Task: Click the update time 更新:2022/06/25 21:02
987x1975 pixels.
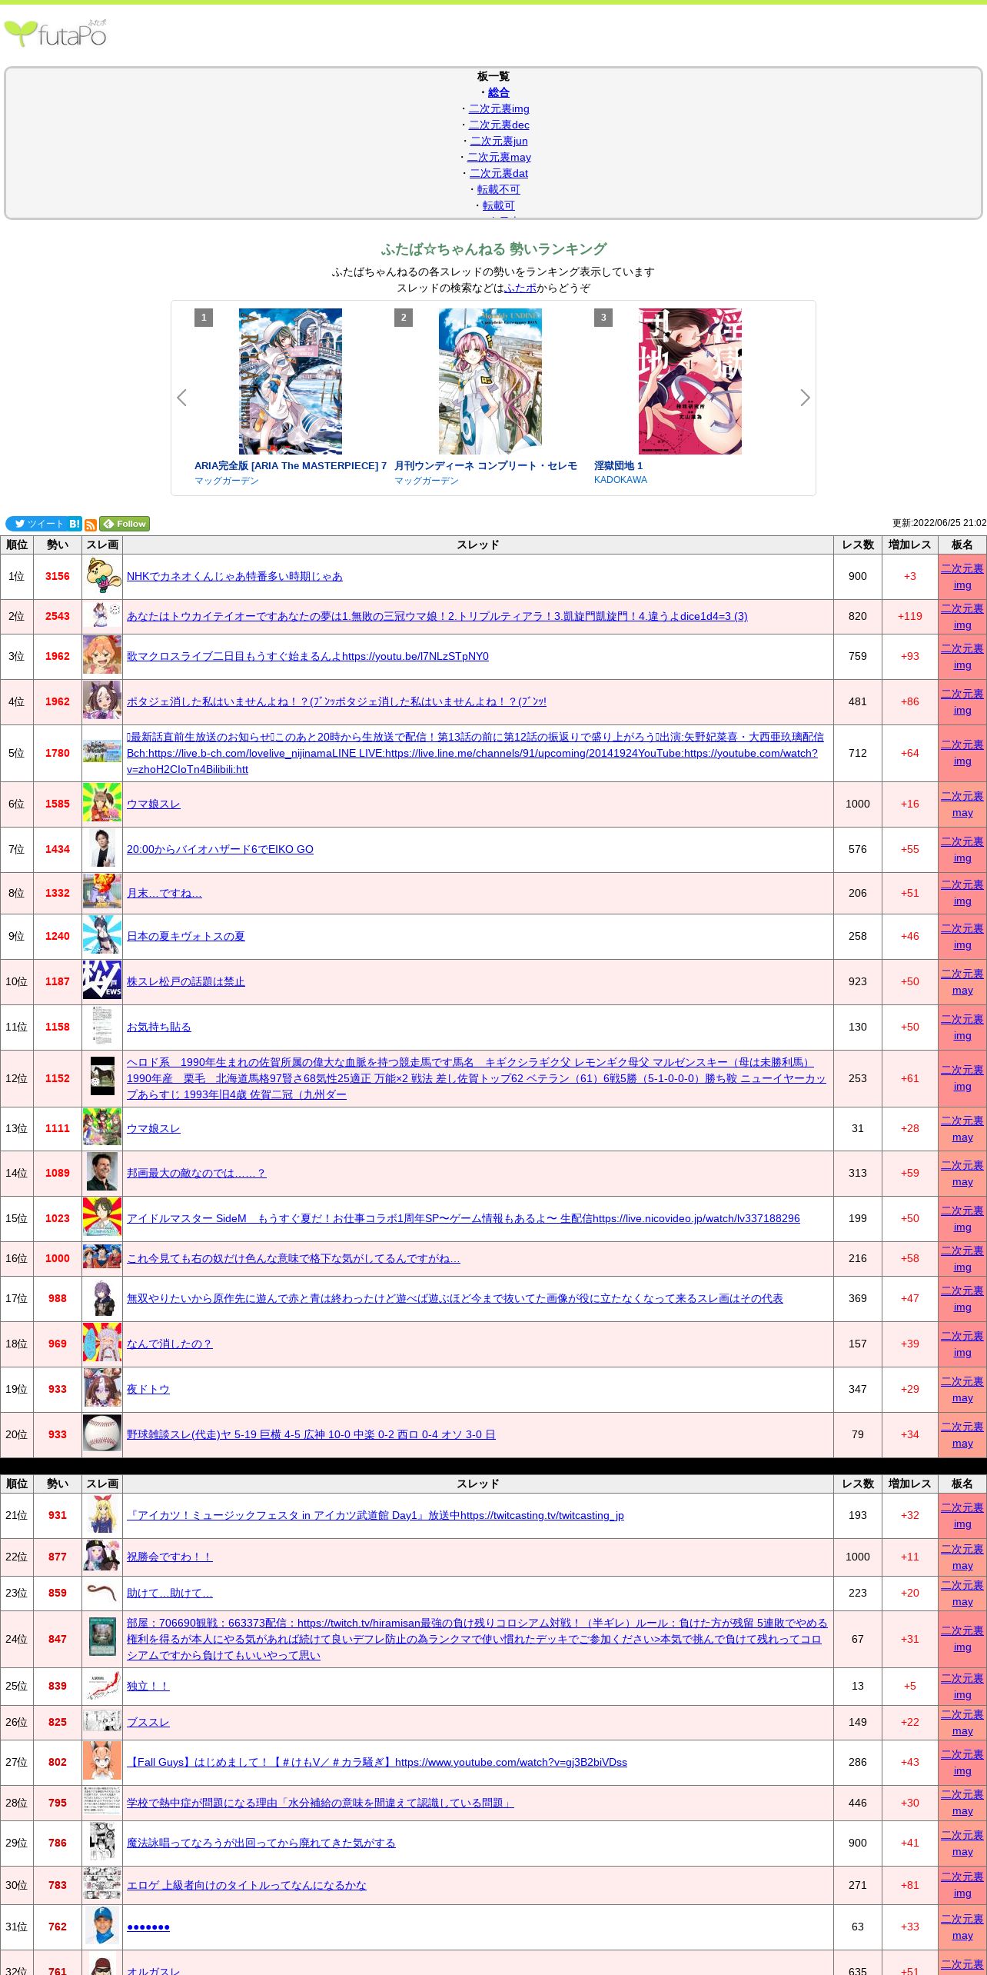Action: click(939, 523)
